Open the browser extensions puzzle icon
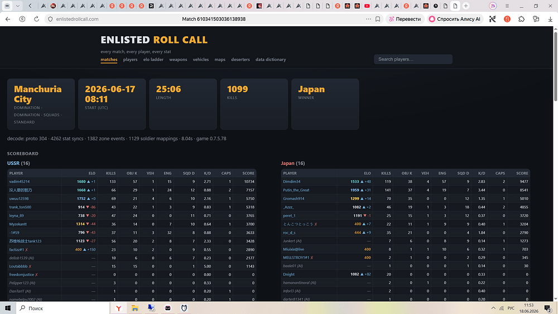558x314 pixels. click(521, 19)
